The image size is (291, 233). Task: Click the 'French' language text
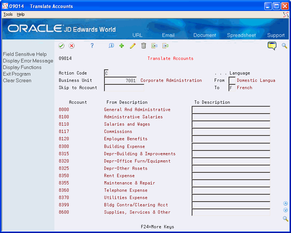(x=244, y=88)
